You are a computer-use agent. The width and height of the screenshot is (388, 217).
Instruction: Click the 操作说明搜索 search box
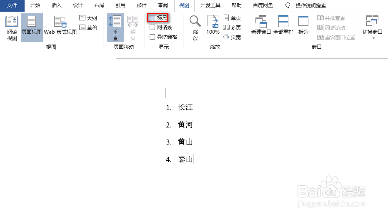pyautogui.click(x=311, y=5)
